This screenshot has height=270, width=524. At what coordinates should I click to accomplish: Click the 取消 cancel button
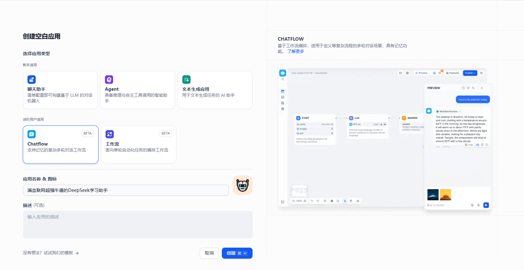(x=209, y=253)
